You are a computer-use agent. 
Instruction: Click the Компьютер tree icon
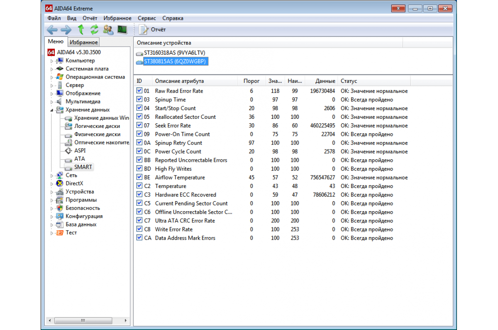pyautogui.click(x=60, y=61)
